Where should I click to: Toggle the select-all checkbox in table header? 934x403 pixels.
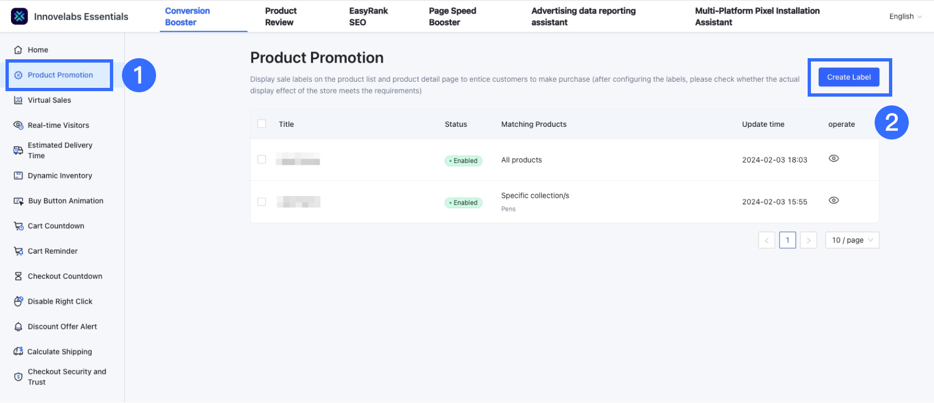262,124
